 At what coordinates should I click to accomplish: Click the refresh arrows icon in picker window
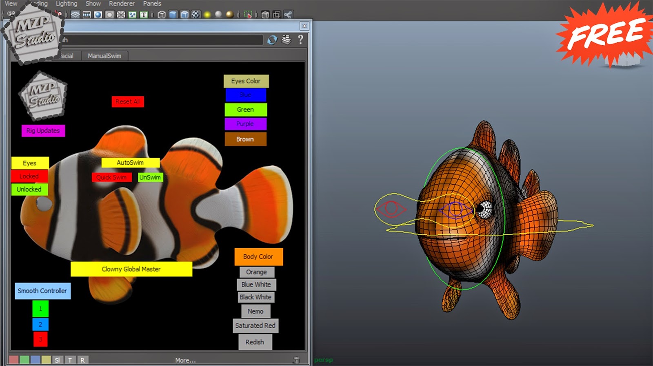(272, 40)
